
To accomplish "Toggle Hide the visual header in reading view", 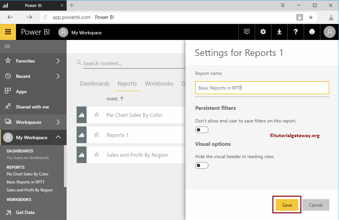I will 201,165.
